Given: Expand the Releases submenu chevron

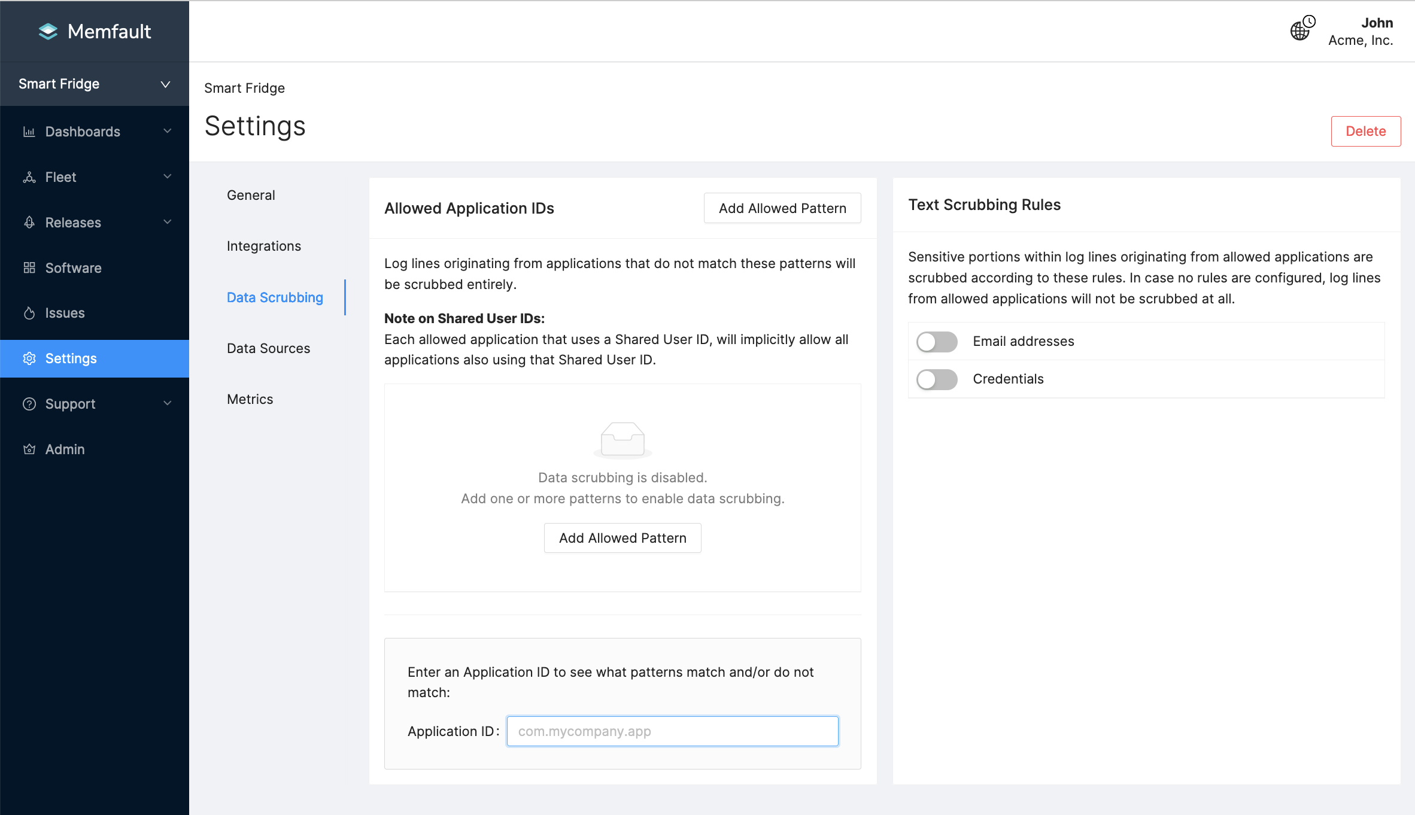Looking at the screenshot, I should click(x=168, y=222).
